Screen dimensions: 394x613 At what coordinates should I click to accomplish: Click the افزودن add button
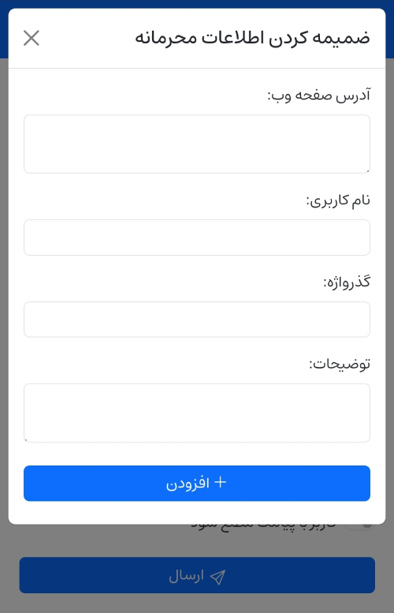[197, 483]
